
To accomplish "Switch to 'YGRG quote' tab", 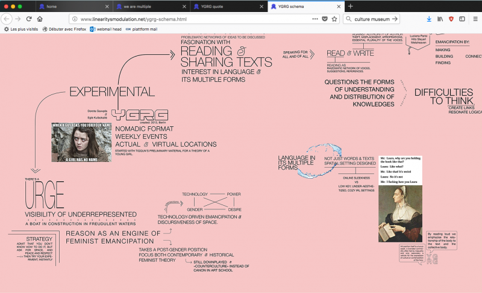I will 228,7.
